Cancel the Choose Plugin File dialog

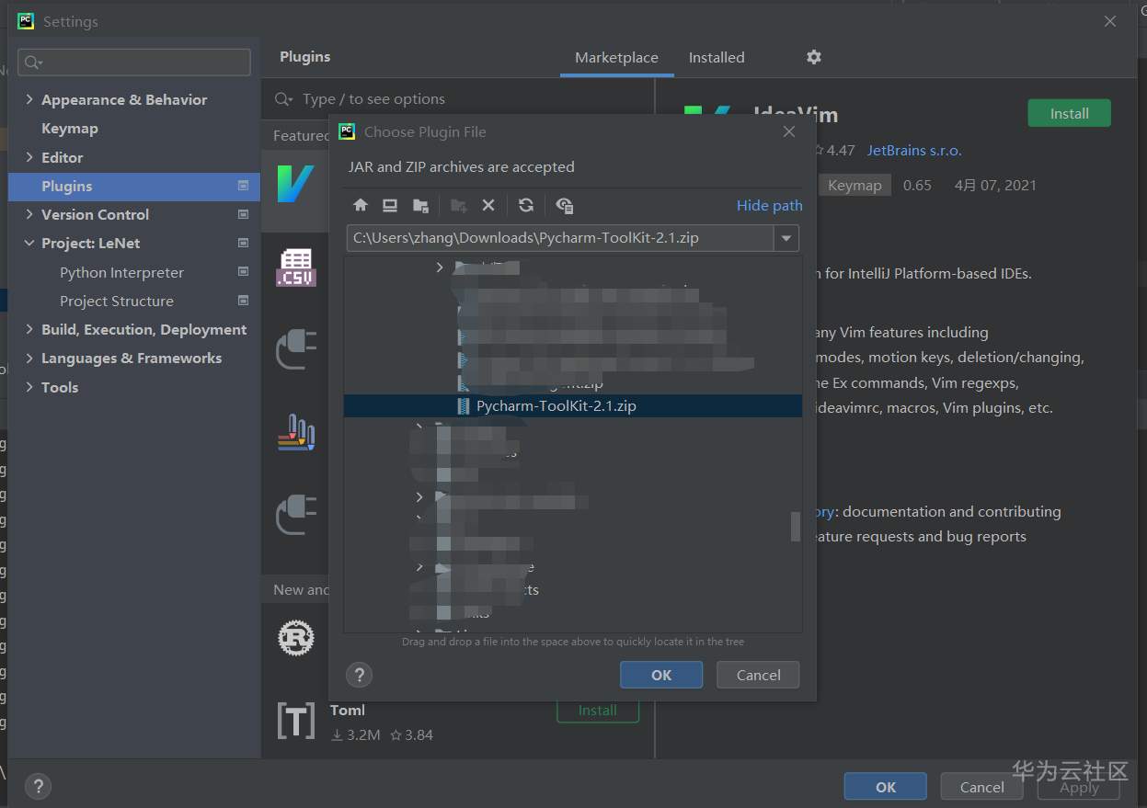tap(758, 675)
